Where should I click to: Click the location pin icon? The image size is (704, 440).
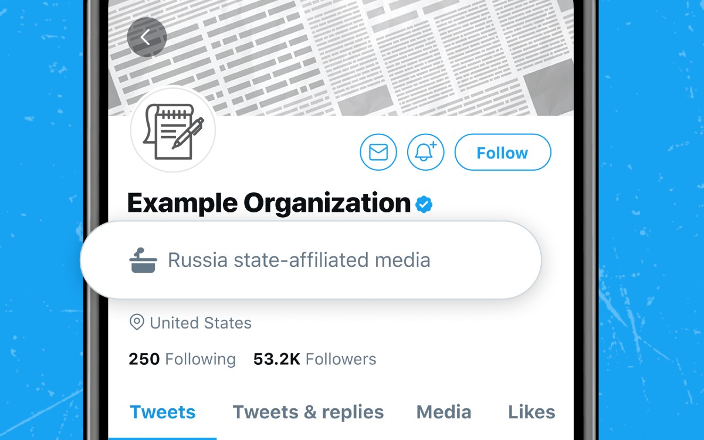click(x=136, y=322)
